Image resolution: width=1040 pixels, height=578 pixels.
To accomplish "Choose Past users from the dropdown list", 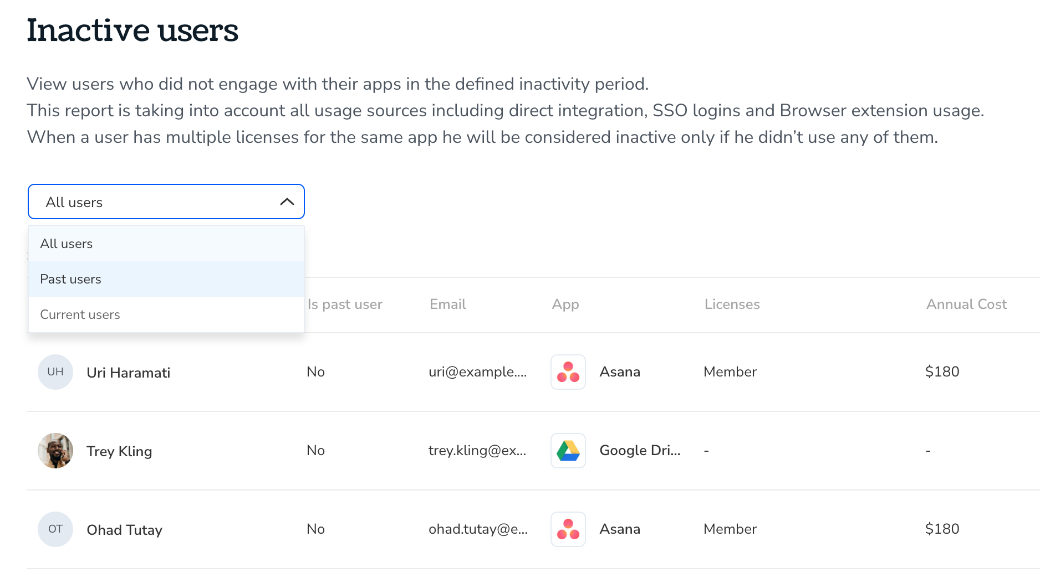I will point(166,279).
